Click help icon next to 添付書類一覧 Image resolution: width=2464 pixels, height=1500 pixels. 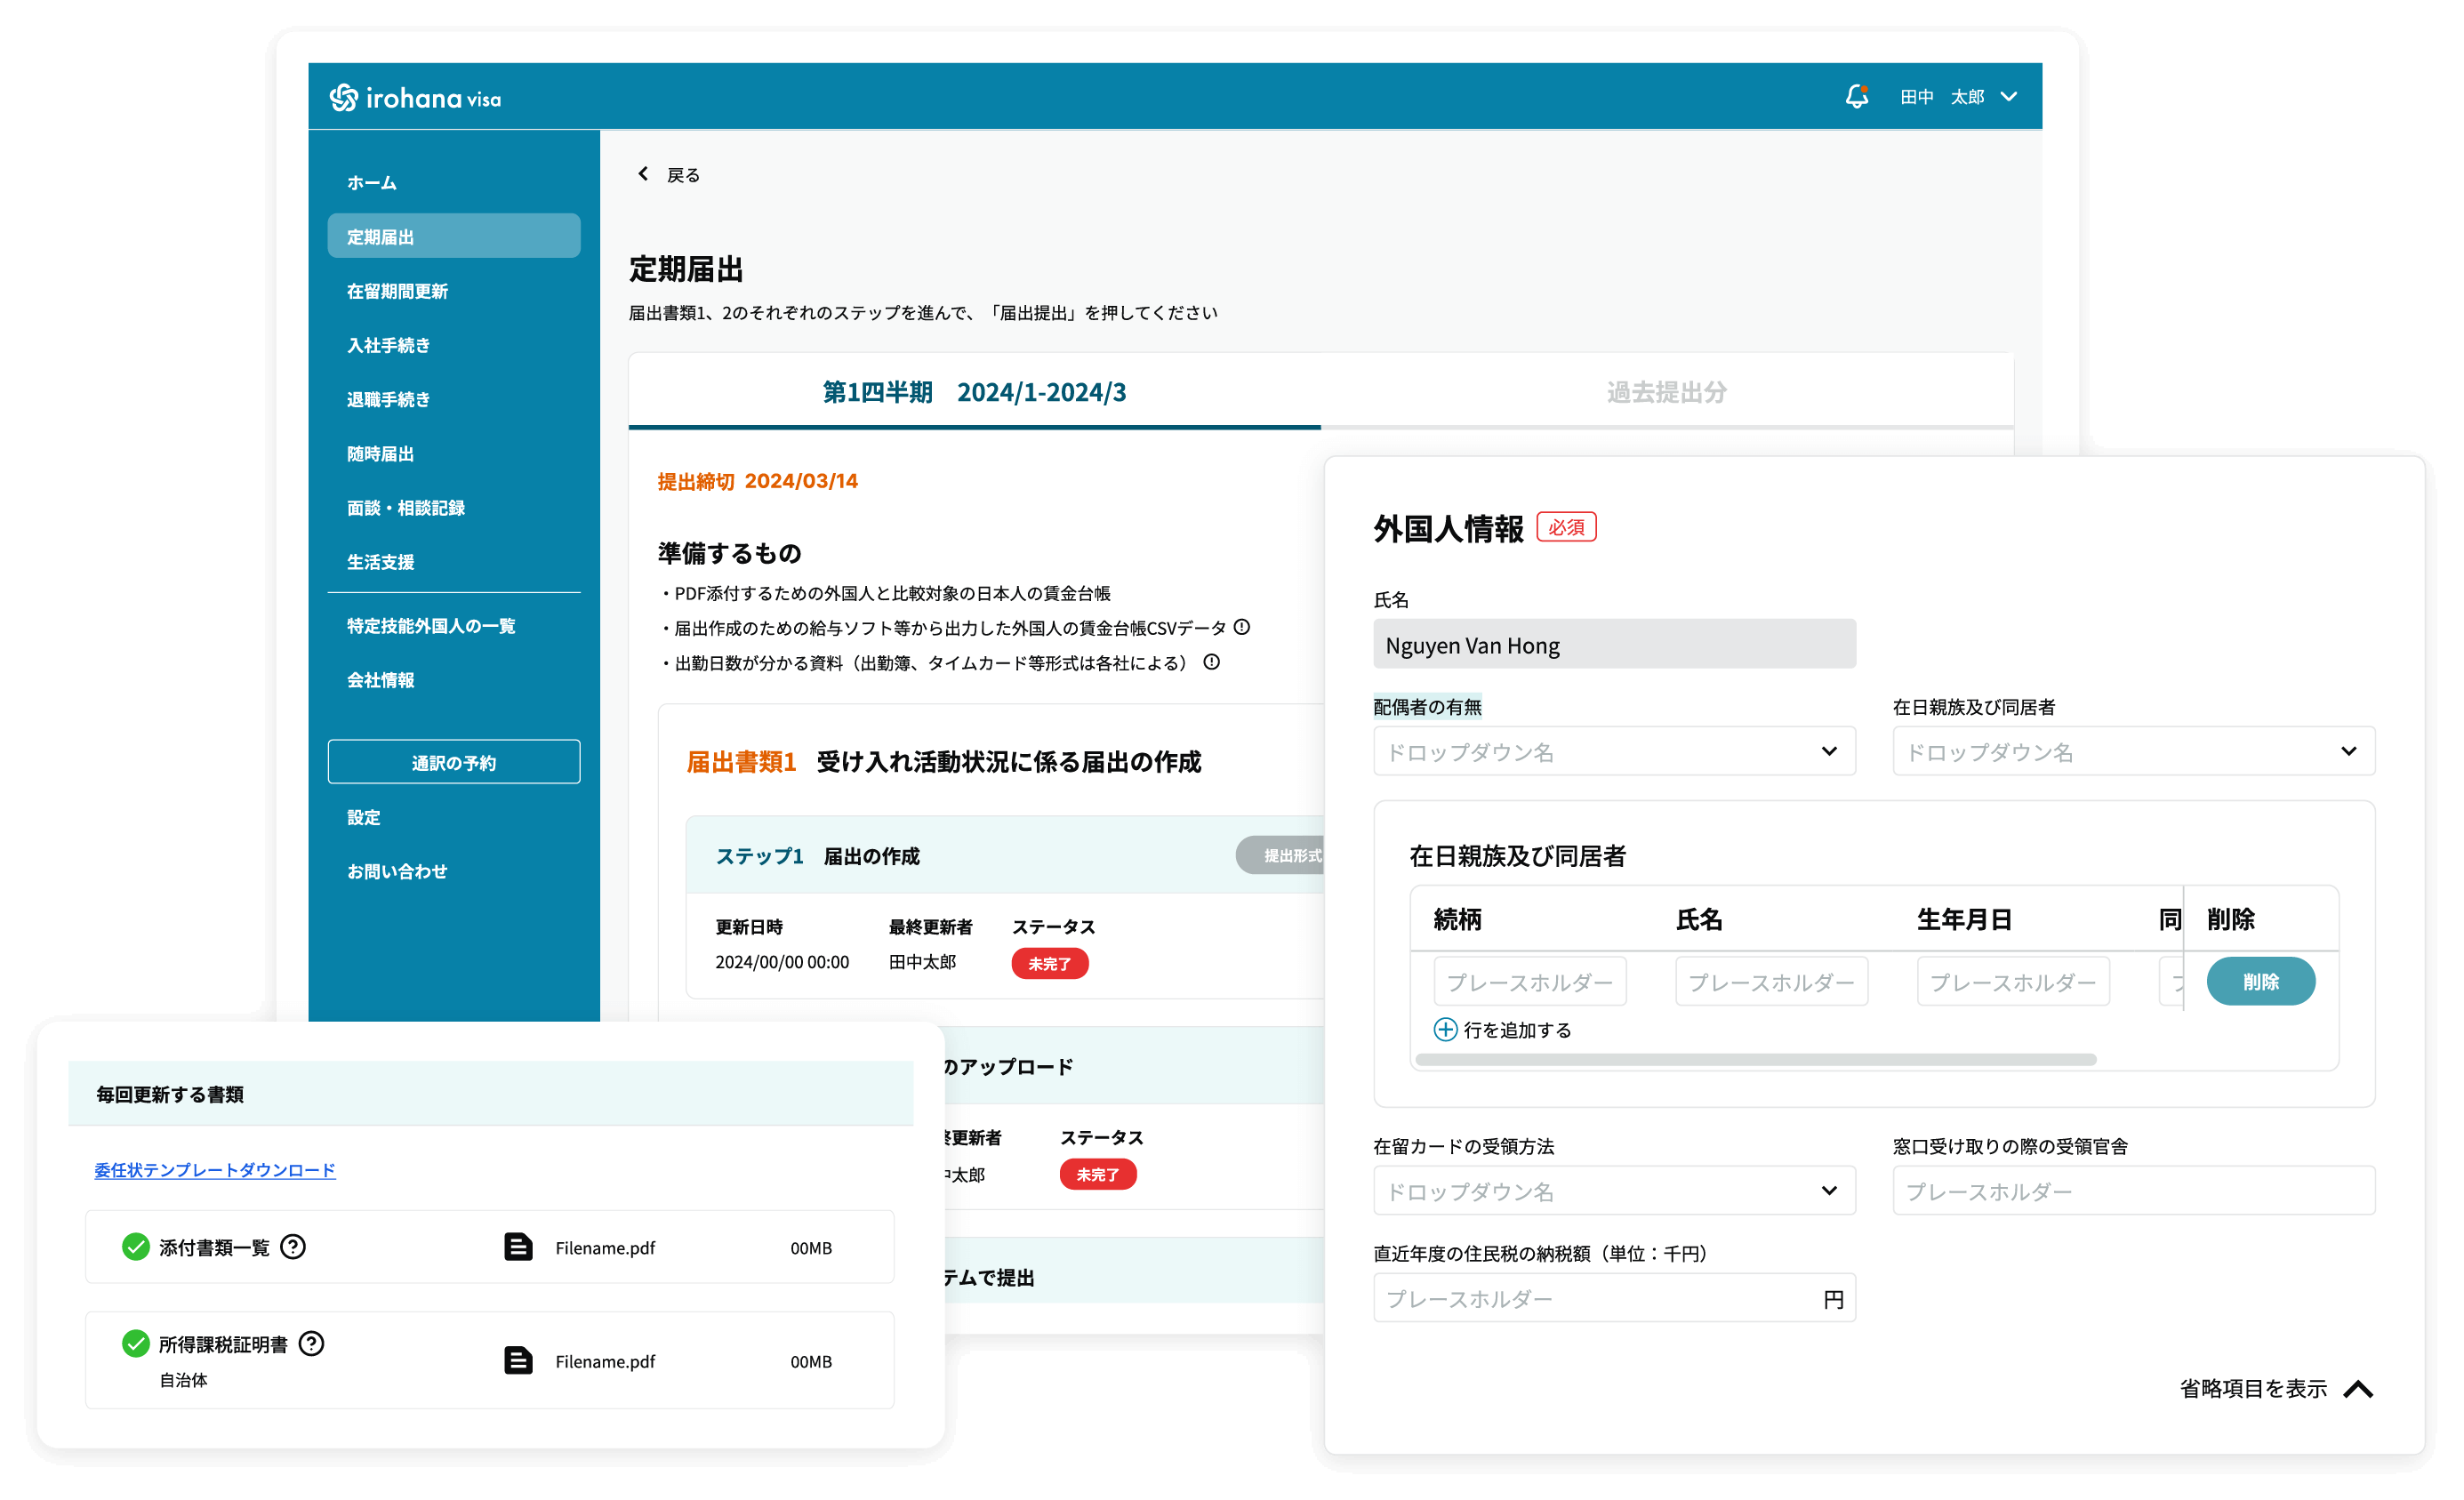click(x=293, y=1247)
